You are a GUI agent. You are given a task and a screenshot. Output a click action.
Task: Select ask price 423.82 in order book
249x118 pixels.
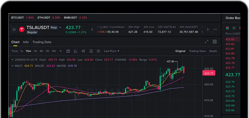click(x=230, y=44)
